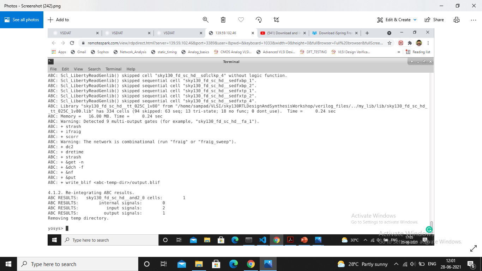Expand hidden icons chevron in system tray
482x271 pixels.
(396, 264)
